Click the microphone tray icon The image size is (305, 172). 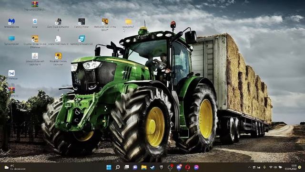click(264, 167)
